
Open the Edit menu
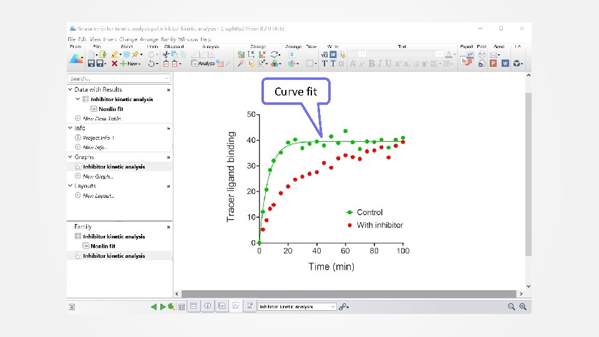pyautogui.click(x=82, y=39)
